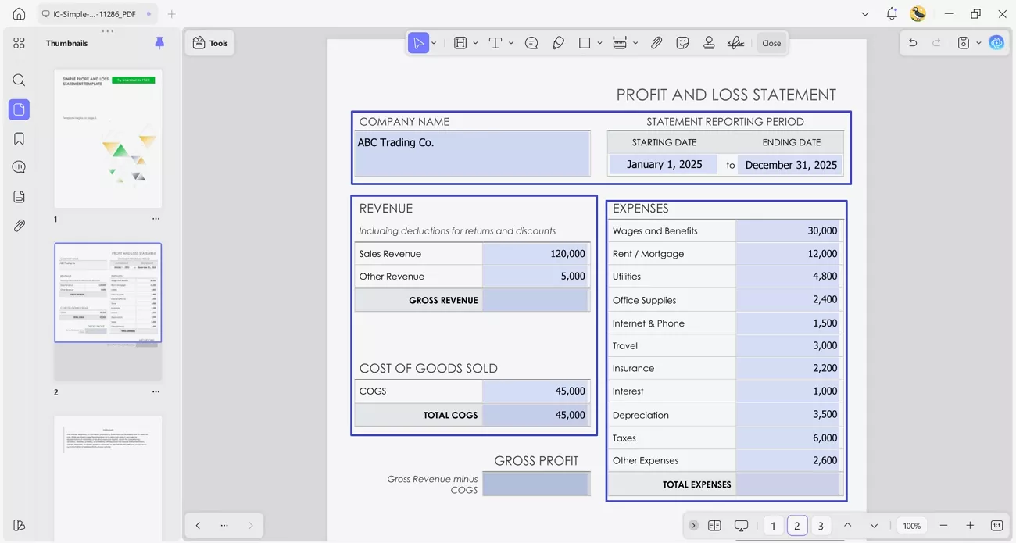This screenshot has width=1016, height=543.
Task: Open the search panel in left sidebar
Action: tap(19, 80)
